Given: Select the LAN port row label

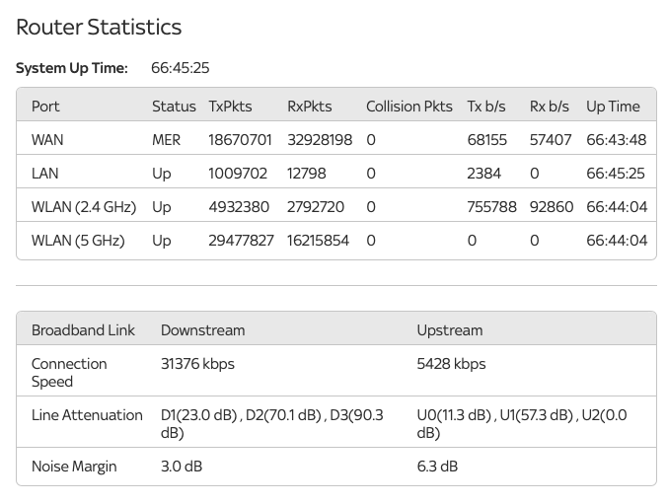Looking at the screenshot, I should point(45,174).
